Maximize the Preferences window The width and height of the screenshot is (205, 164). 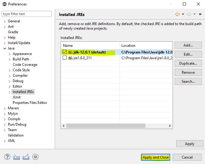(x=184, y=4)
